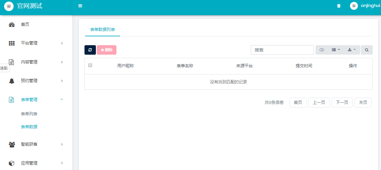This screenshot has height=170, width=381.
Task: Click the hamburger menu icon in header
Action: [80, 6]
